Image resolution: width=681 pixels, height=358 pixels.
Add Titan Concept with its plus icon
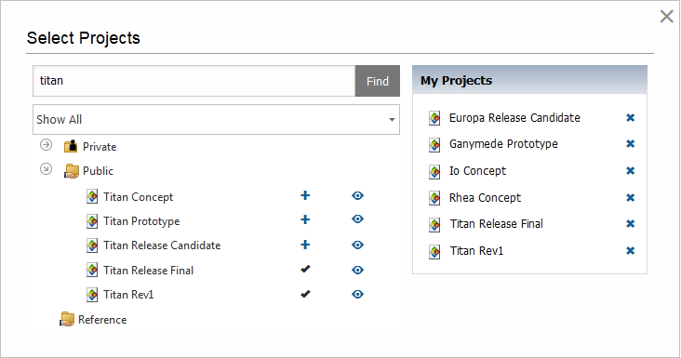pos(305,195)
